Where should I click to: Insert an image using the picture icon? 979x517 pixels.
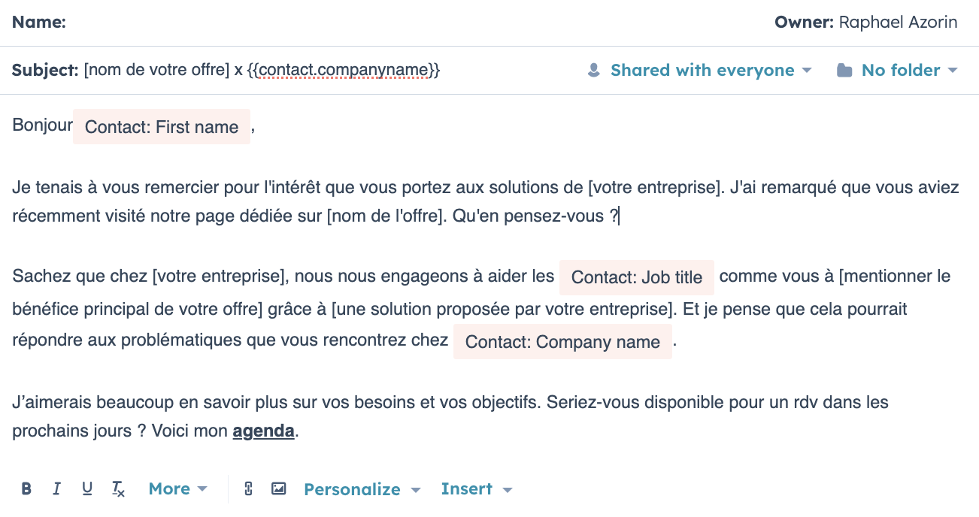(x=279, y=489)
